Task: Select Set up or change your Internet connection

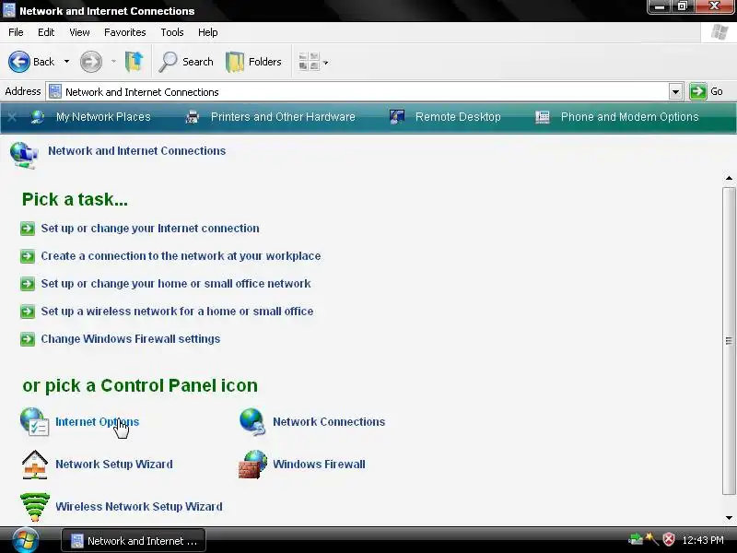Action: point(150,229)
